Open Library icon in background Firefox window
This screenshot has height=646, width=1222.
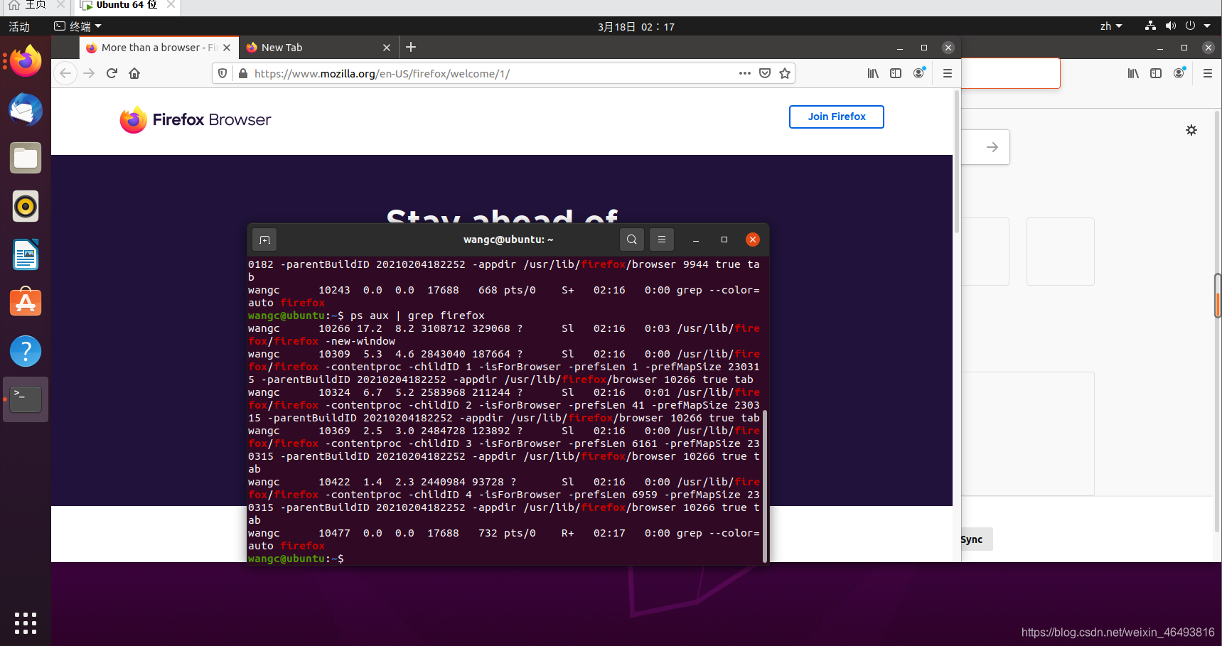click(x=1133, y=73)
